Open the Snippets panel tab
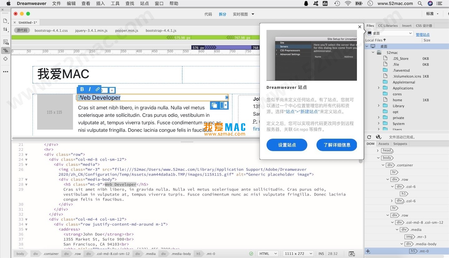Screen dimensions: 449x258 coord(400,144)
